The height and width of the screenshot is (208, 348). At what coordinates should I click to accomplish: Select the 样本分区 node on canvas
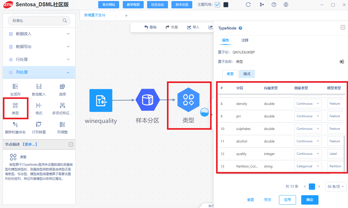pos(148,100)
